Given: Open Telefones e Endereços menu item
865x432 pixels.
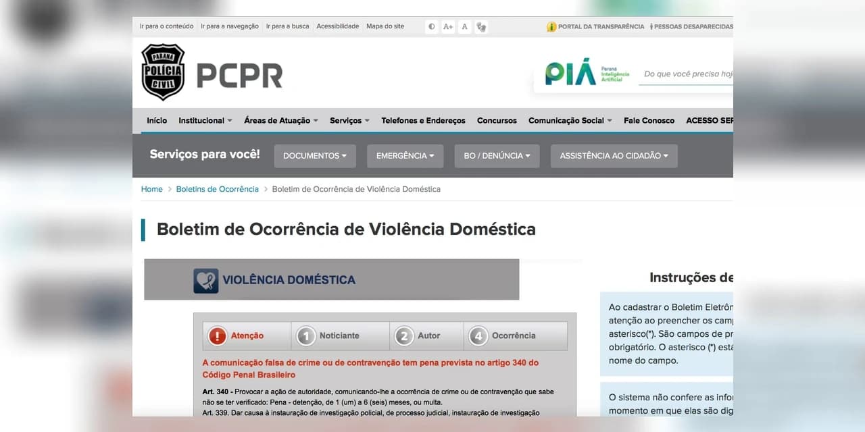Looking at the screenshot, I should click(423, 120).
